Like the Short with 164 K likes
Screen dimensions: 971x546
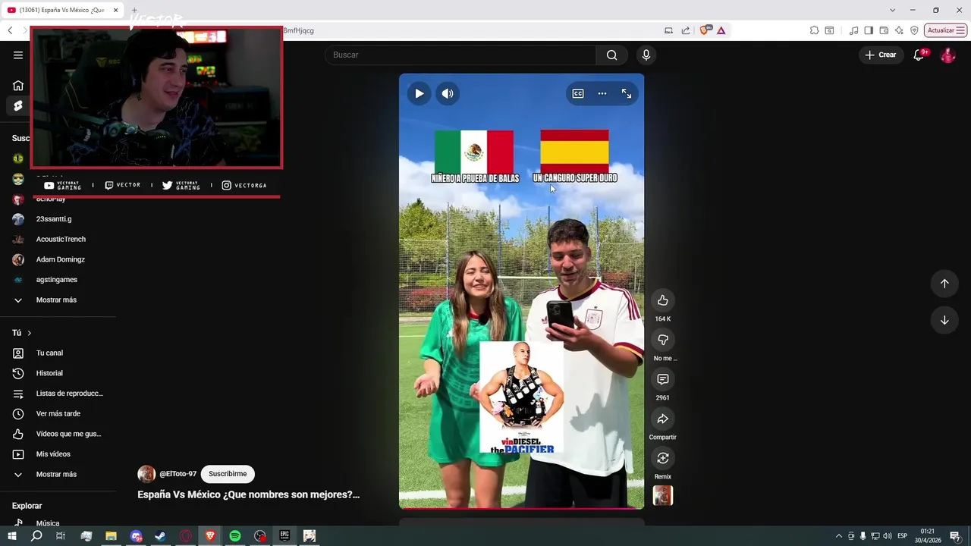(663, 300)
